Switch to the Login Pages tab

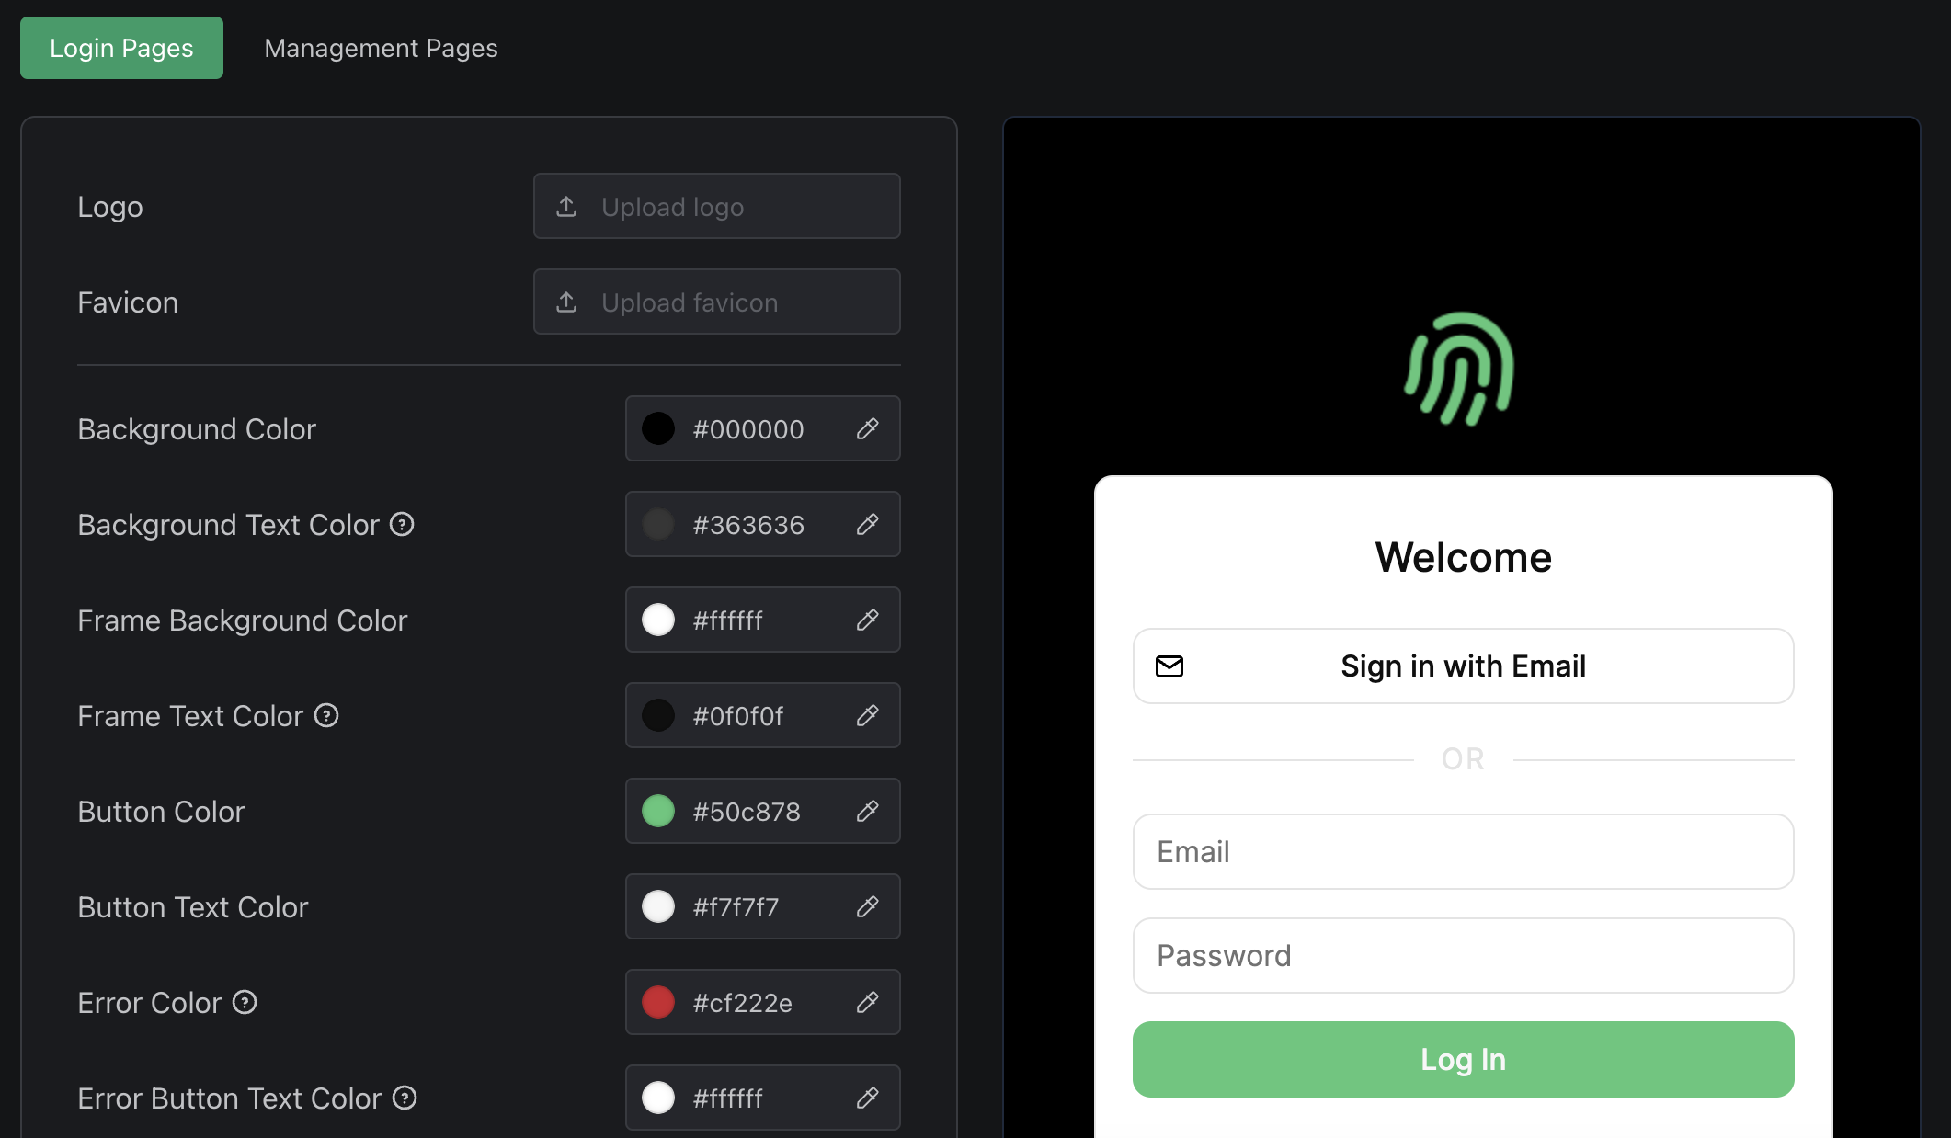pyautogui.click(x=121, y=48)
